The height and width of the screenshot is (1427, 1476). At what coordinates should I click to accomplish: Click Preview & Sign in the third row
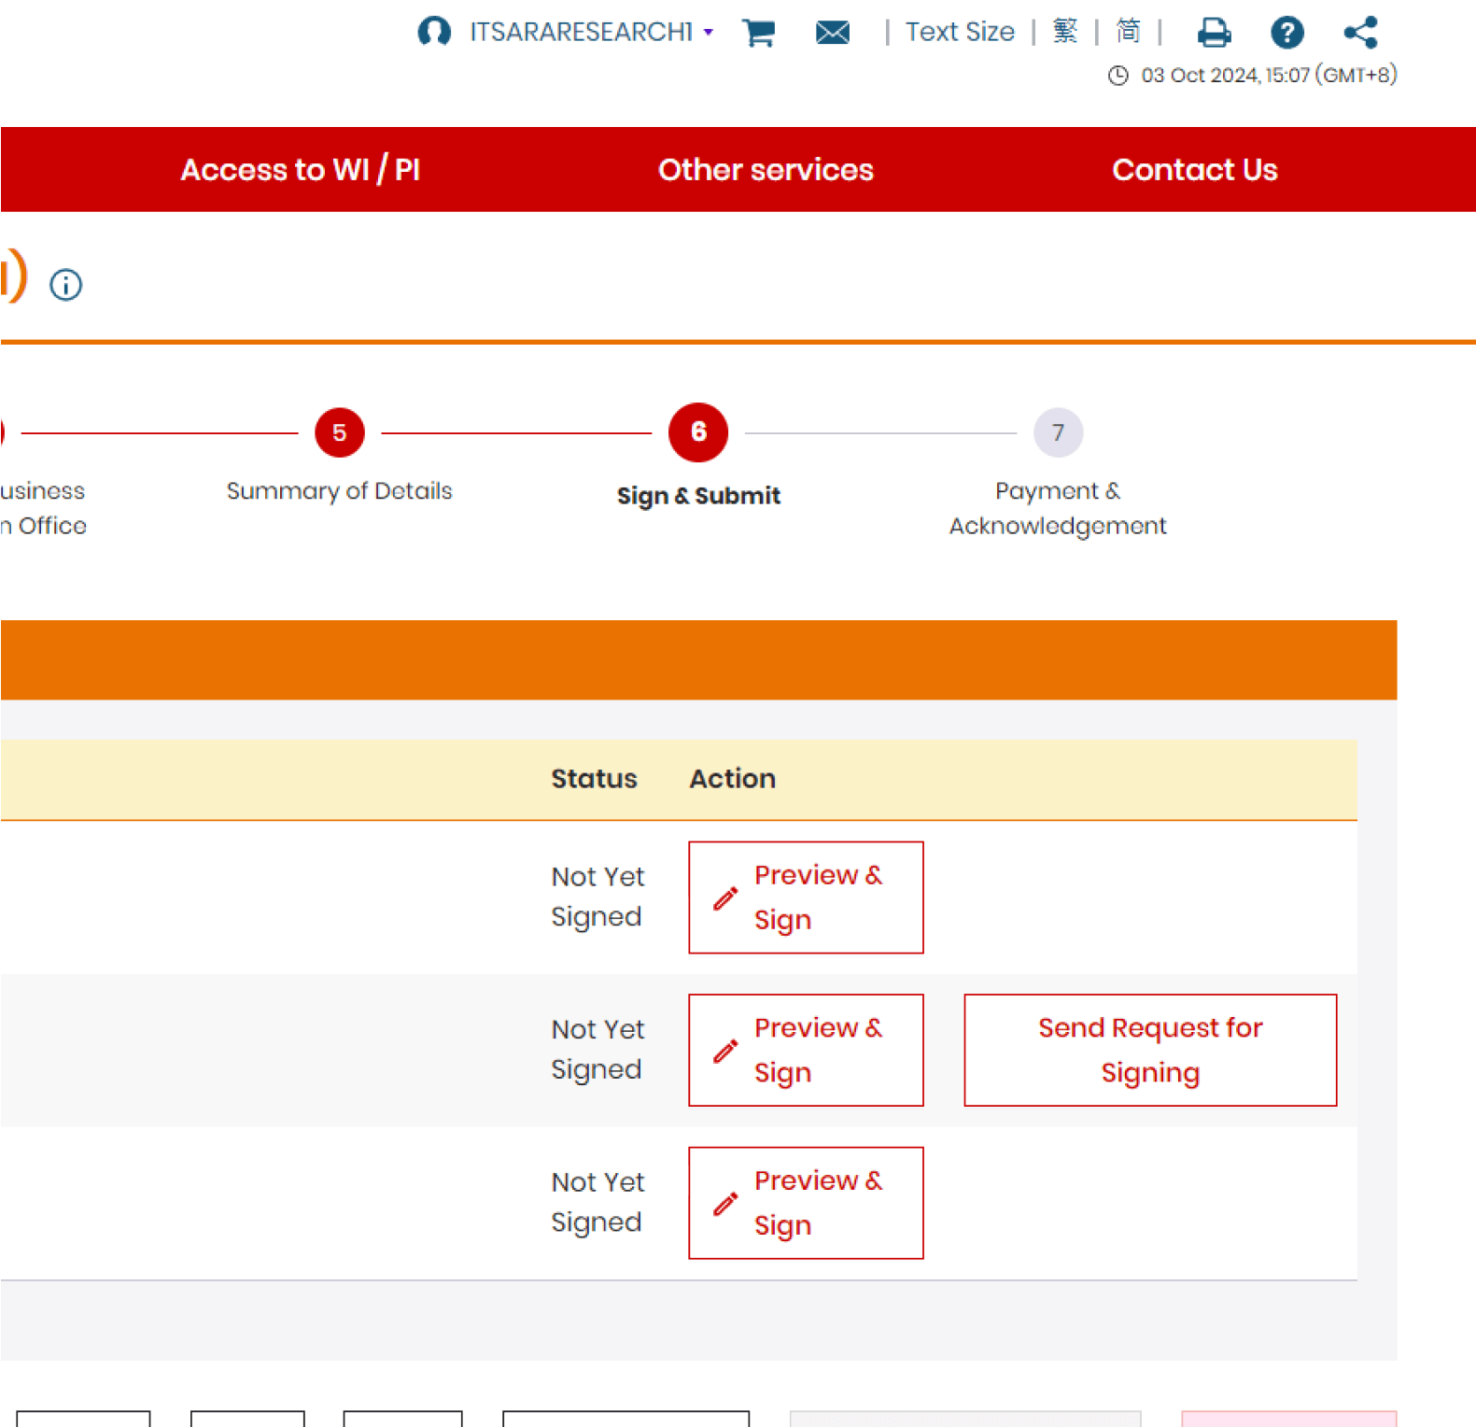806,1203
